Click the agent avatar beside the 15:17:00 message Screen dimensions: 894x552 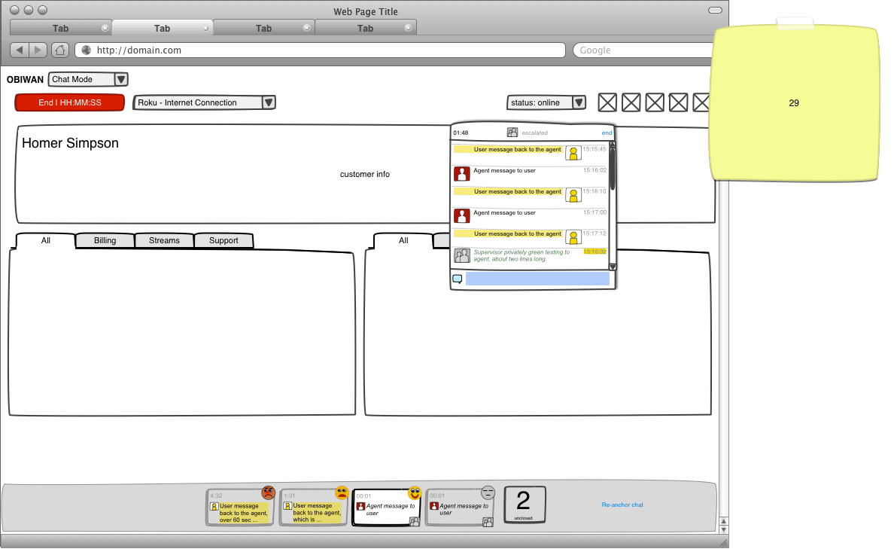click(462, 216)
